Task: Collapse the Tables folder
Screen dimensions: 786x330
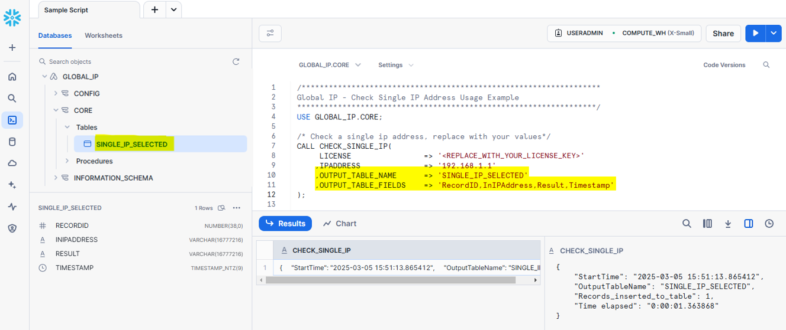Action: tap(67, 127)
